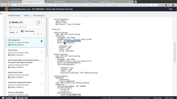Click page number 1 in stacks pagination
This screenshot has height=99, width=177.
38,34
